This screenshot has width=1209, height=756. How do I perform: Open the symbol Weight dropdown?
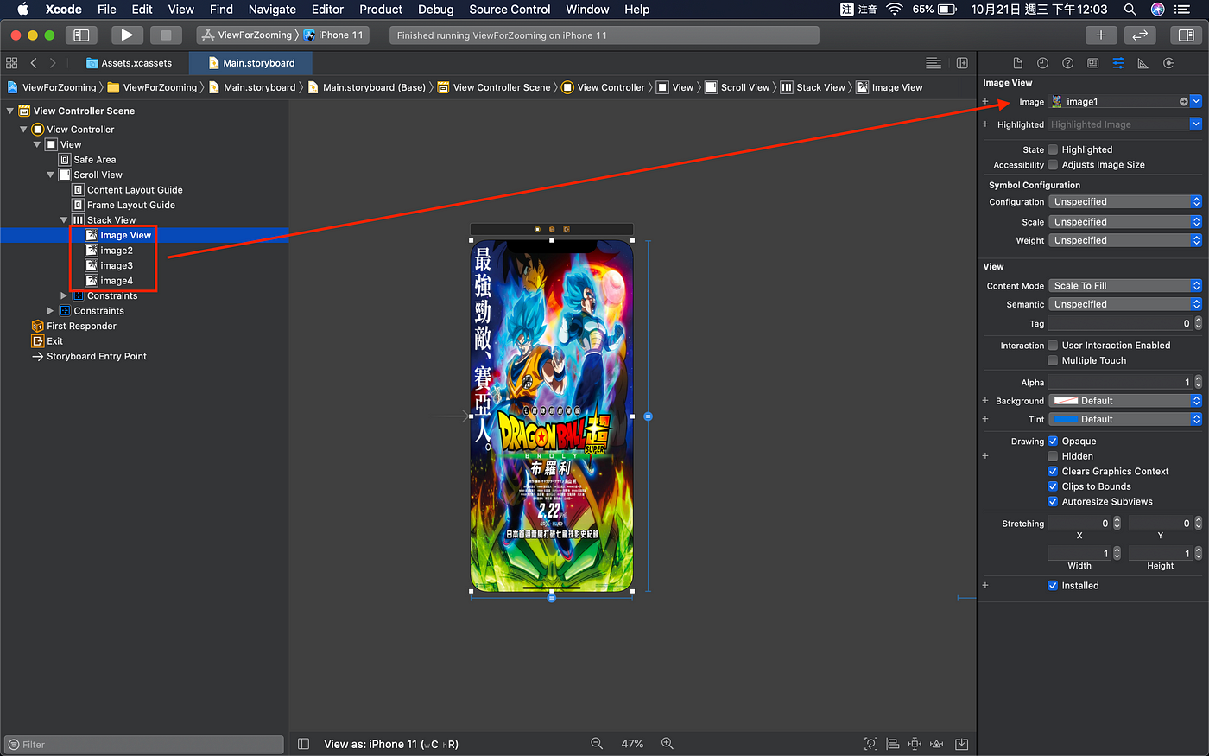pyautogui.click(x=1125, y=240)
